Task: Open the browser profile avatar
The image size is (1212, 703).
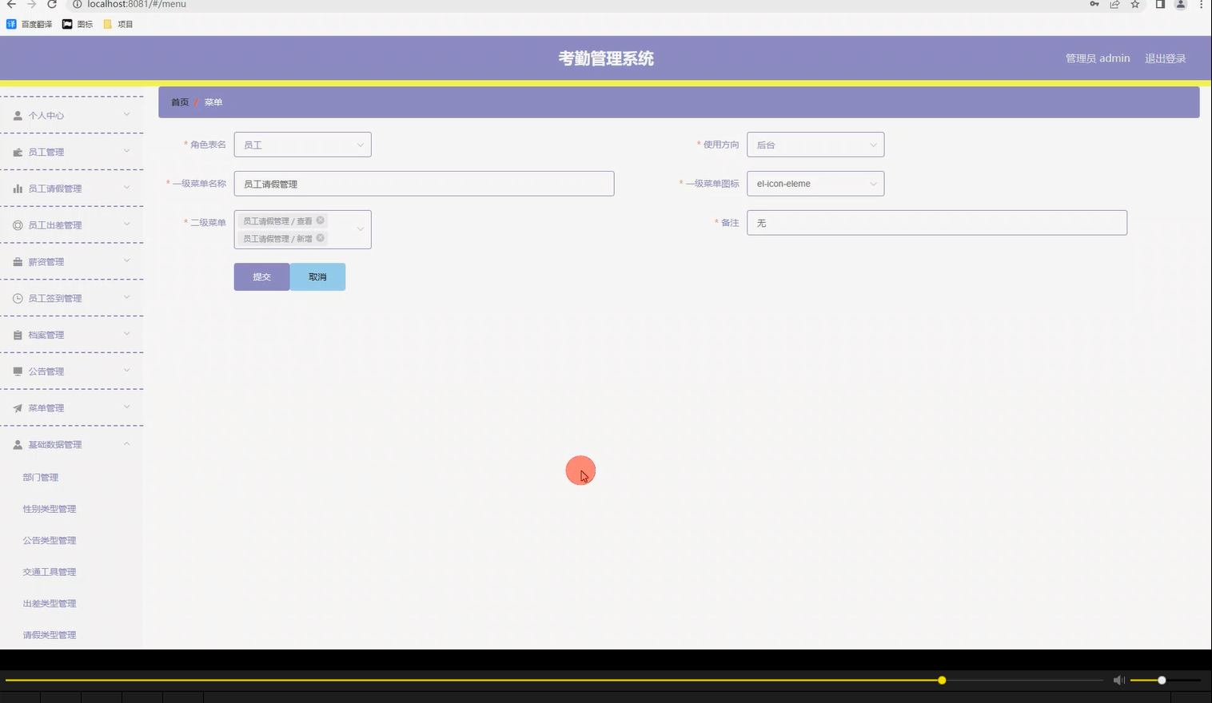Action: click(x=1180, y=4)
